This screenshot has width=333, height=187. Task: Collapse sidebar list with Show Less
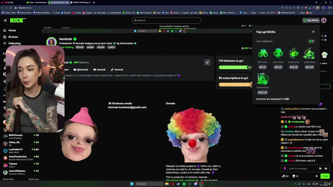click(34, 179)
